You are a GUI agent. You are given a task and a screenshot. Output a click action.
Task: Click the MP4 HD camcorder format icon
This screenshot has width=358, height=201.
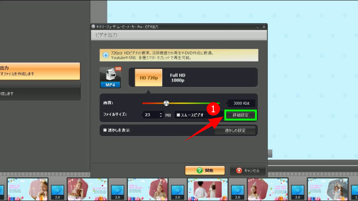[x=110, y=77]
